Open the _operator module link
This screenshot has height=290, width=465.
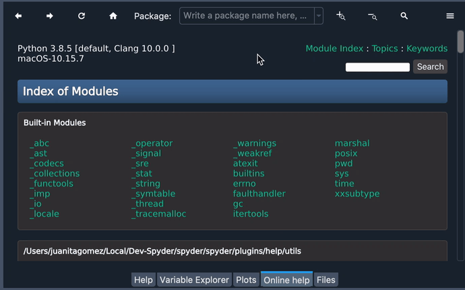coord(152,143)
